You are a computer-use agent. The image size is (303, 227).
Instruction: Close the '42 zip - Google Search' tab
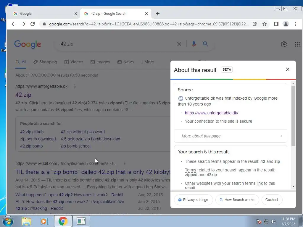tap(146, 14)
